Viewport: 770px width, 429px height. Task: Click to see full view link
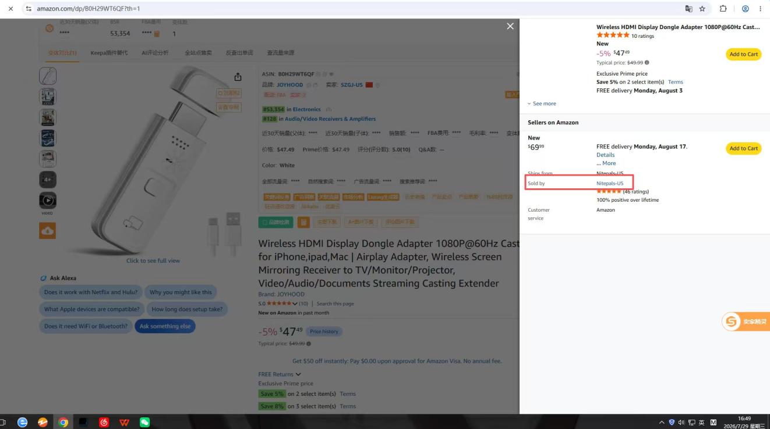pos(153,260)
